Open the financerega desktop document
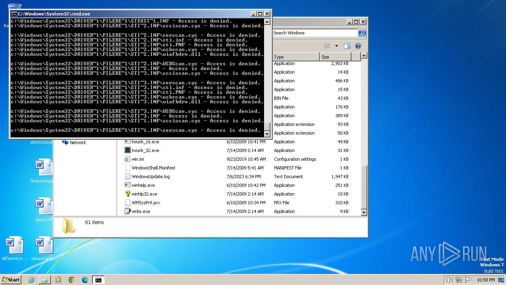The width and height of the screenshot is (506, 285). [x=44, y=171]
